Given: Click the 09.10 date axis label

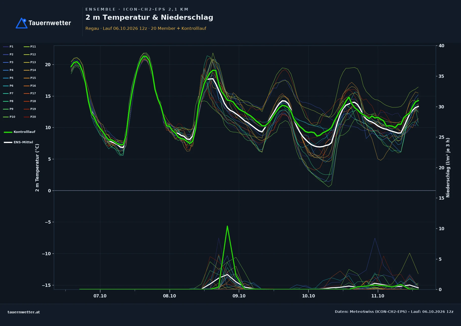Looking at the screenshot, I should coord(239,296).
